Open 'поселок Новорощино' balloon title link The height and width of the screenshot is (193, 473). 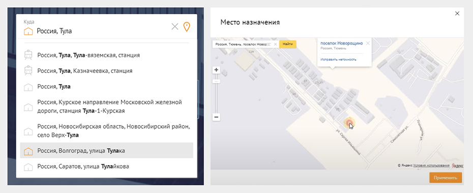[x=341, y=43]
